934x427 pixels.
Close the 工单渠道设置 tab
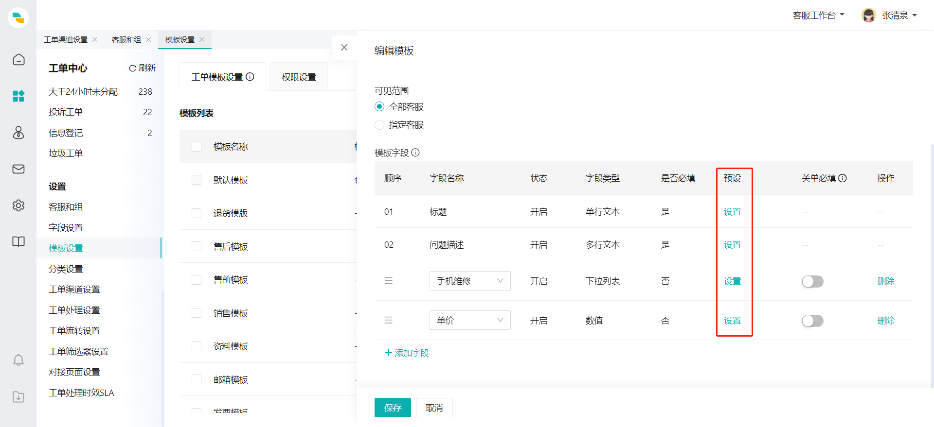(x=95, y=39)
